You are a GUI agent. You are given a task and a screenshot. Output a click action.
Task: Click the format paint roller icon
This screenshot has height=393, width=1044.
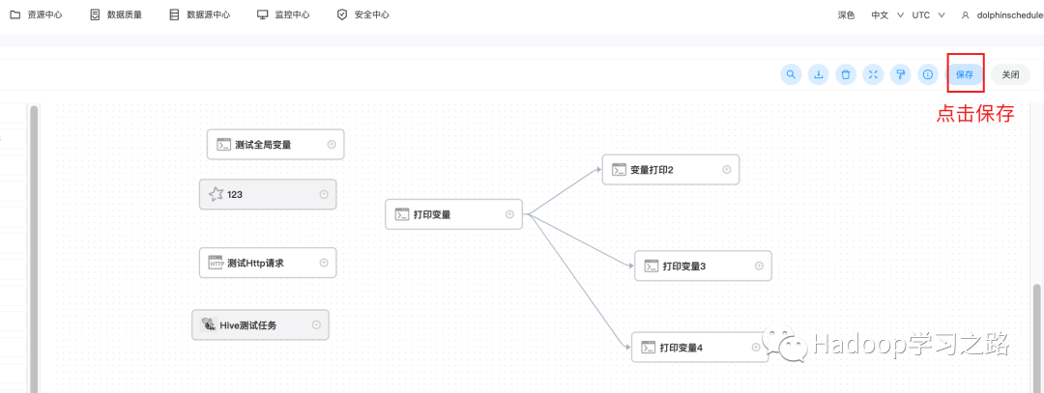click(900, 74)
